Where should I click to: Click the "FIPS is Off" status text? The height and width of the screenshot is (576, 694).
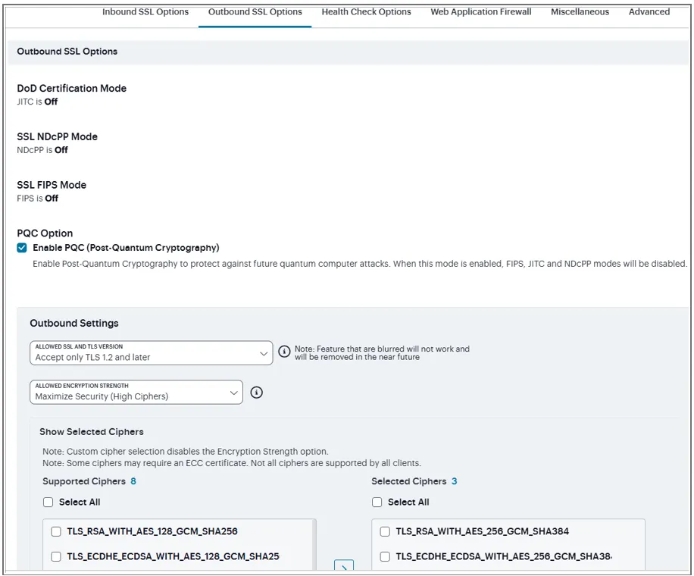coord(38,199)
